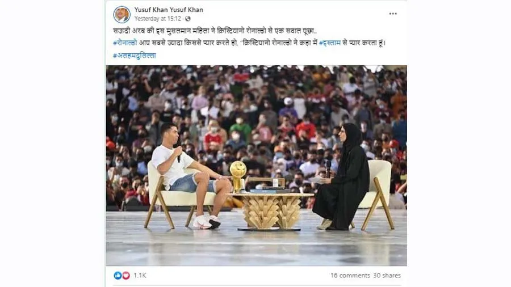The width and height of the screenshot is (511, 287).
Task: Open the Yusuf Khan Yusuf Khan profile name
Action: [169, 10]
